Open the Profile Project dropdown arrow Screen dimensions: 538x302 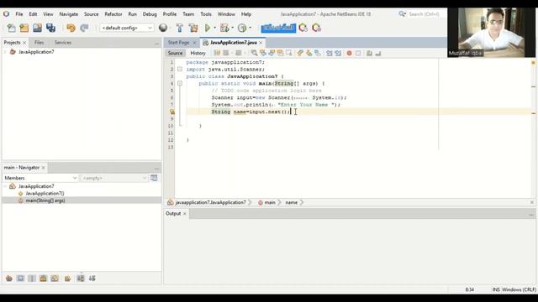pyautogui.click(x=251, y=28)
